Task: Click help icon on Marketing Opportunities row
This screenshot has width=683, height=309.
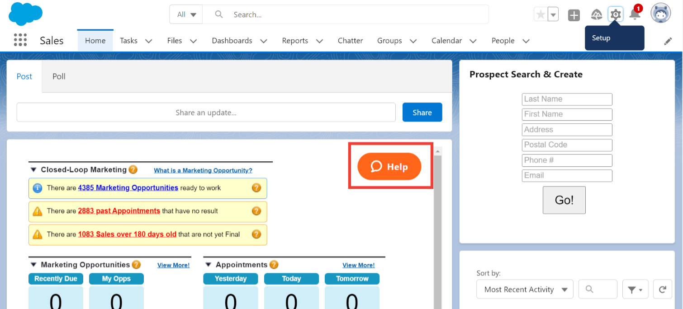Action: click(x=256, y=187)
